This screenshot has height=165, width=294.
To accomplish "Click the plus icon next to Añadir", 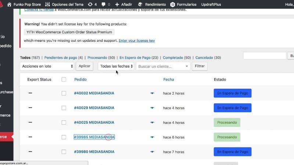I will coord(117,4).
